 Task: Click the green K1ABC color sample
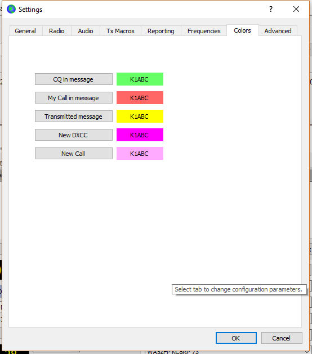tap(140, 79)
